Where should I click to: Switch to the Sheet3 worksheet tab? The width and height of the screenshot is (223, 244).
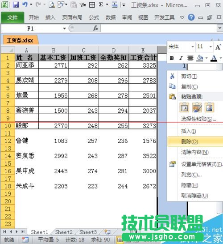[x=88, y=232]
